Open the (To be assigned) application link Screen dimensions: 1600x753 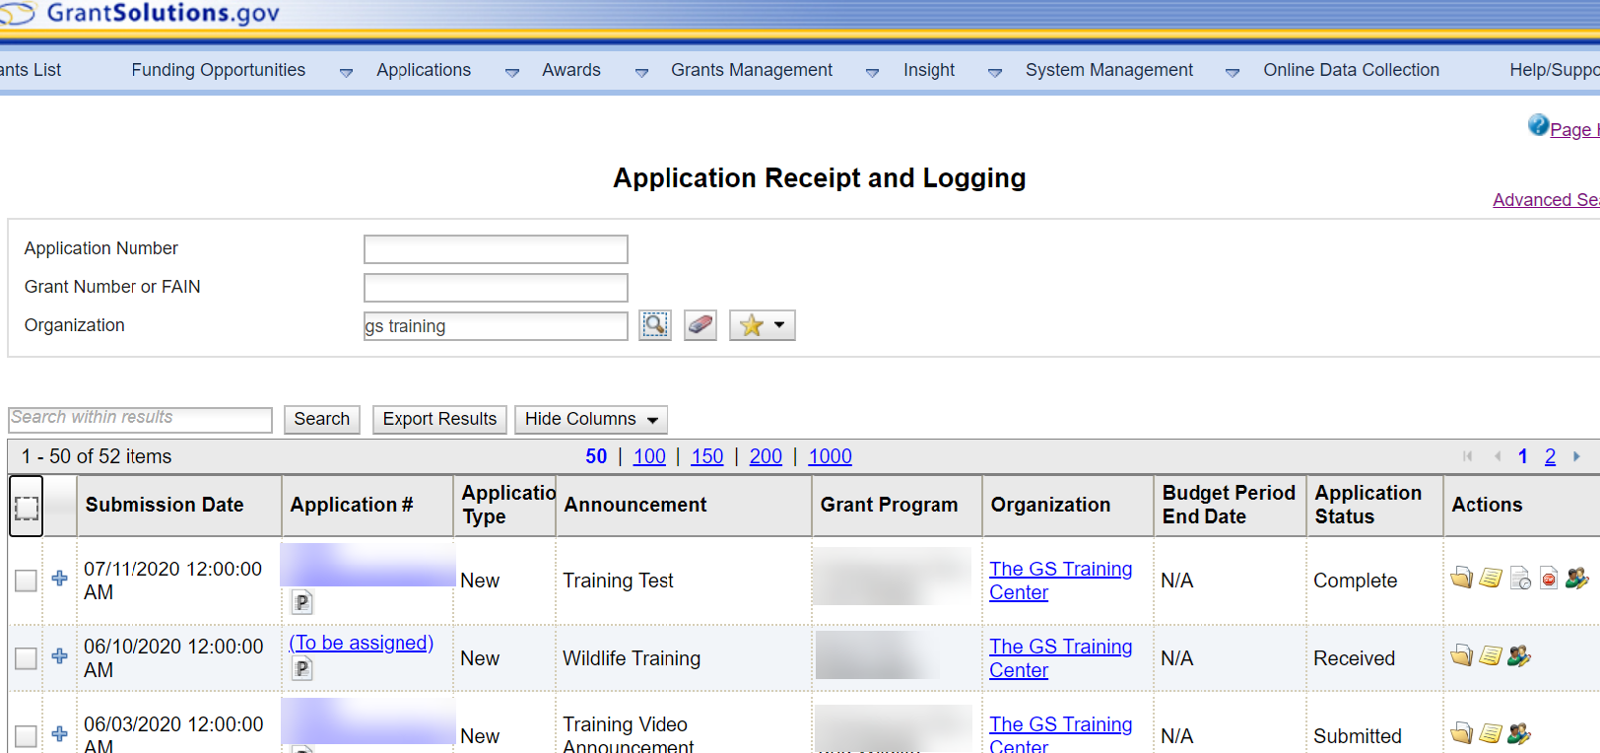point(361,643)
